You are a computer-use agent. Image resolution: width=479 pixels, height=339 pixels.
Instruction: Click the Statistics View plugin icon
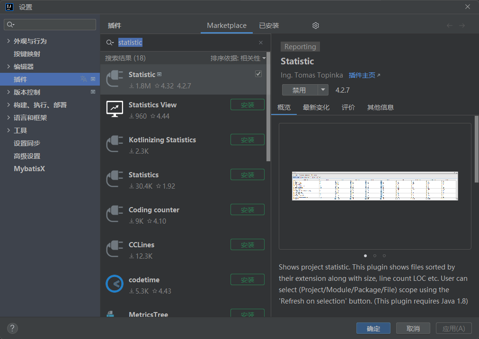tap(115, 109)
